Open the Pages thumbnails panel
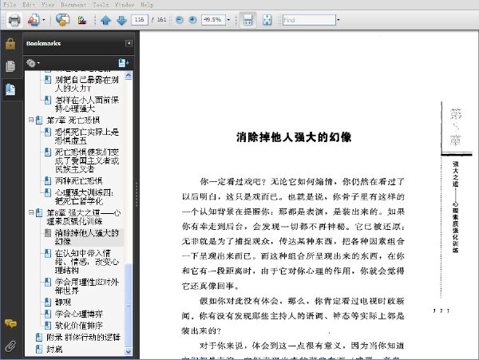The width and height of the screenshot is (479, 360). point(10,66)
